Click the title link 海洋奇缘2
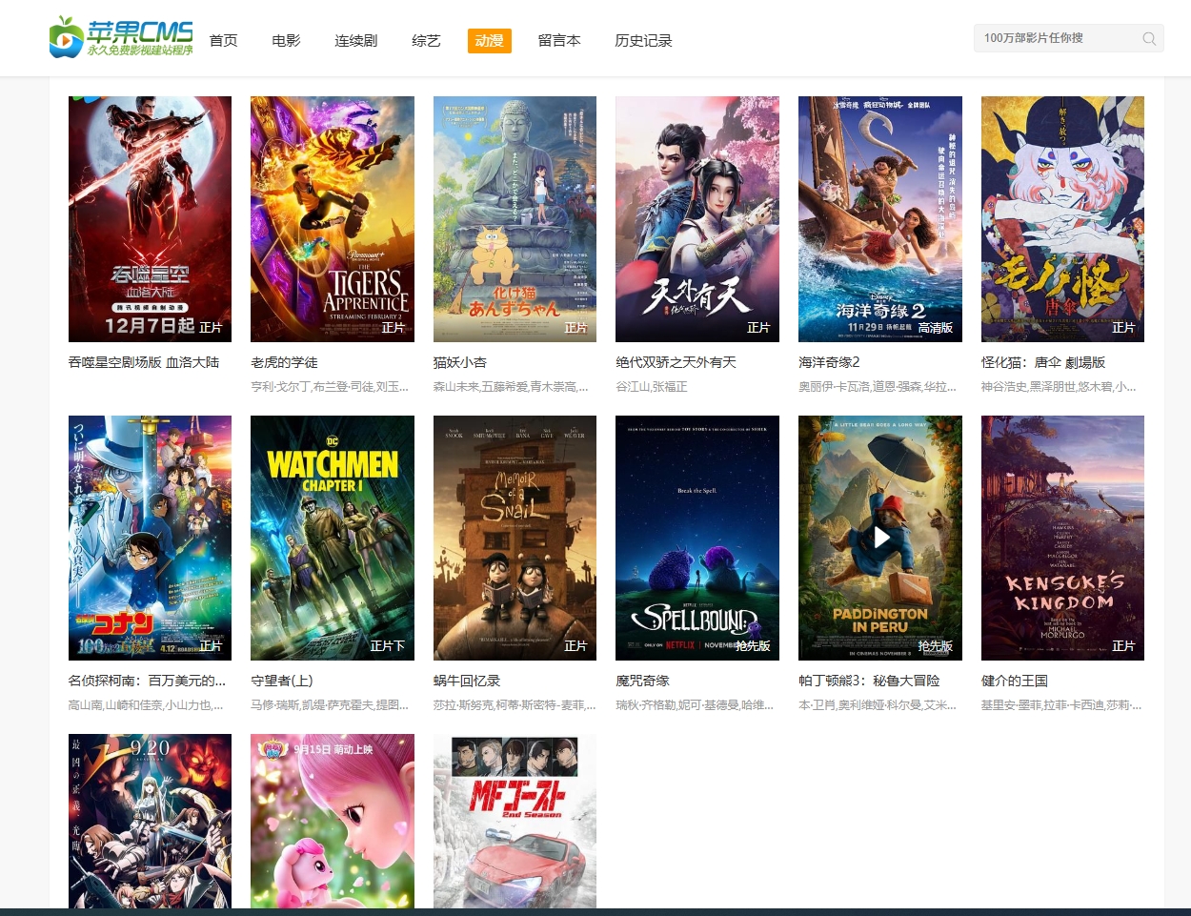Viewport: 1191px width, 916px height. (829, 362)
